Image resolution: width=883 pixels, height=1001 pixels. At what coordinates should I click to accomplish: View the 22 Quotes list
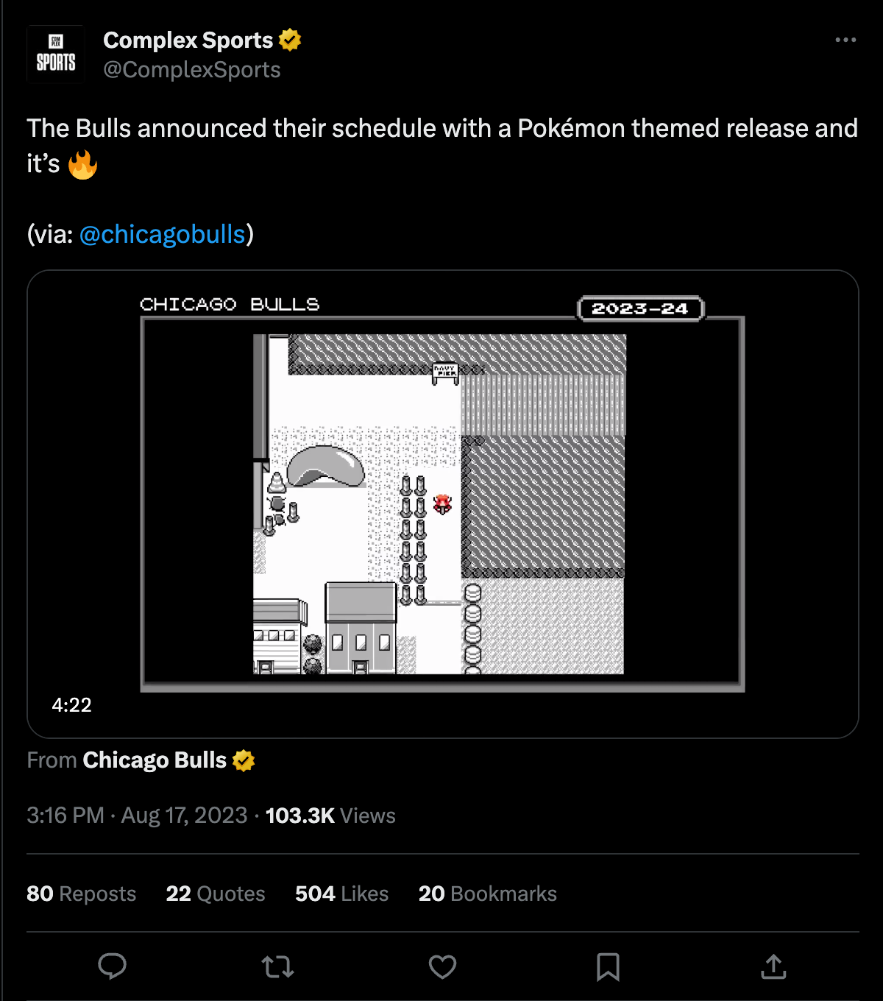pos(215,894)
